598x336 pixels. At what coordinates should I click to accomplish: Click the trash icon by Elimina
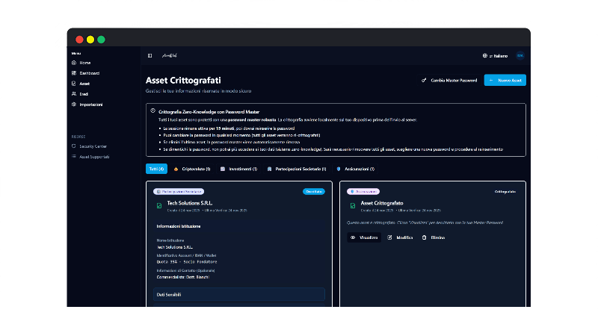[424, 237]
